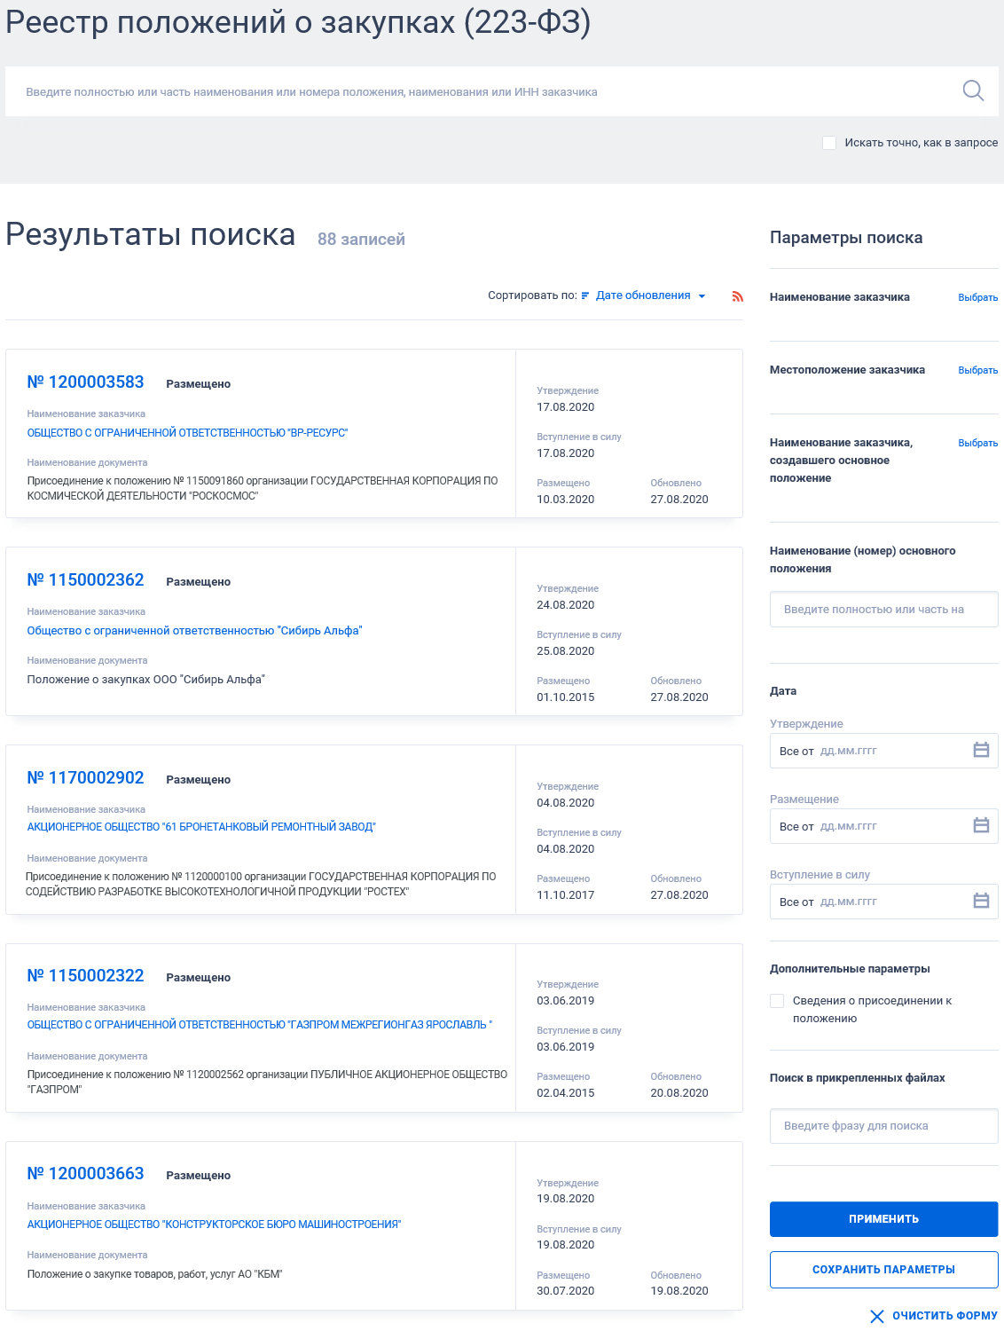Open calendar for Вступление в силу date
The height and width of the screenshot is (1339, 1004).
[x=981, y=902]
